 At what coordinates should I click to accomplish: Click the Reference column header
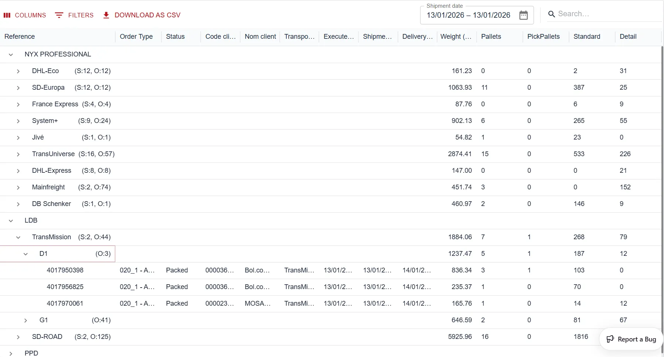(x=20, y=37)
